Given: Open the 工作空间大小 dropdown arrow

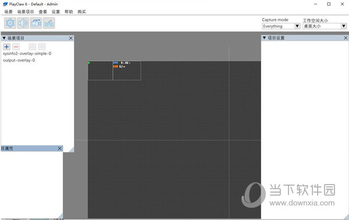Looking at the screenshot, I should tap(344, 26).
